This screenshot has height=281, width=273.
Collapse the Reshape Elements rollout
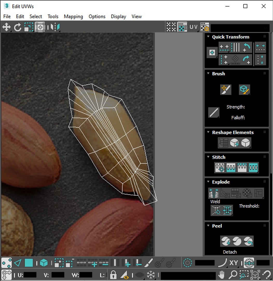[208, 132]
